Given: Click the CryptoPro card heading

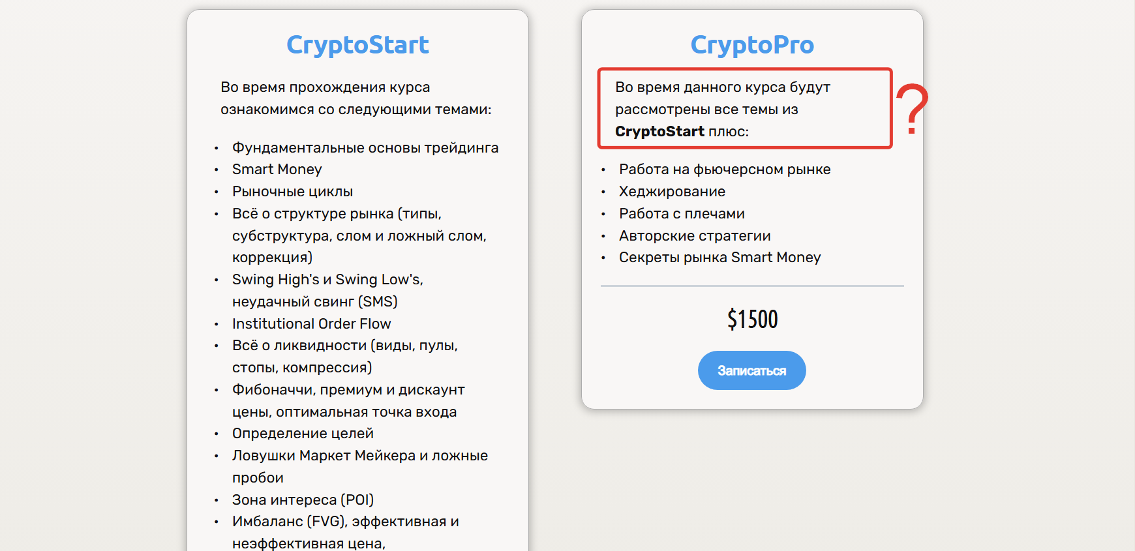Looking at the screenshot, I should [752, 45].
